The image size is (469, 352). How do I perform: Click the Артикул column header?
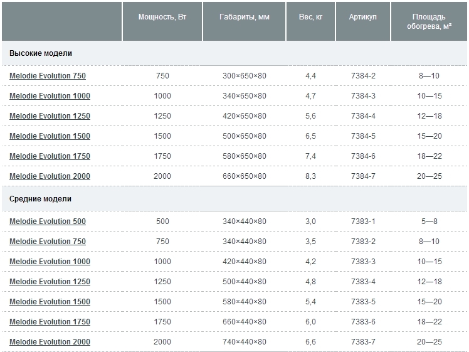coord(363,21)
